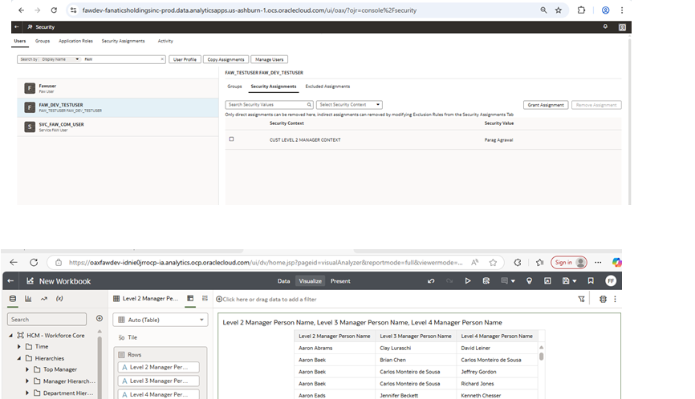Click the filter bar funnel icon
The width and height of the screenshot is (695, 399).
click(582, 299)
